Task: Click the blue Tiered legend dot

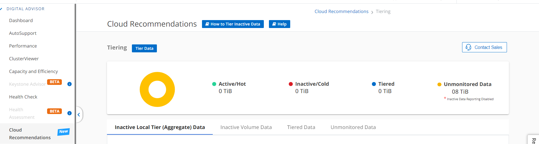Action: [x=374, y=84]
